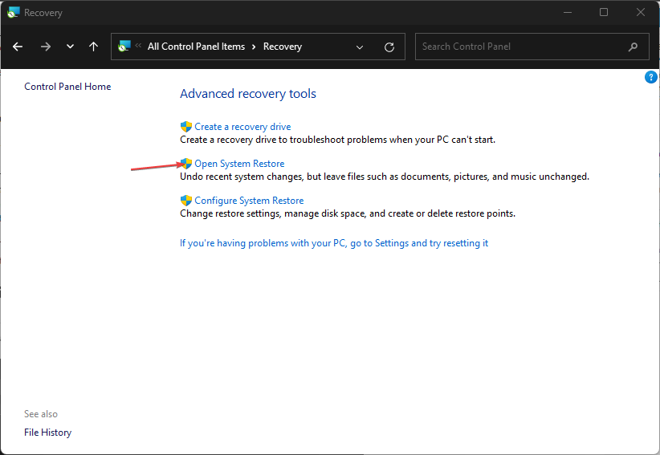Viewport: 660px width, 455px height.
Task: Go up one level with Up arrow
Action: click(x=93, y=47)
